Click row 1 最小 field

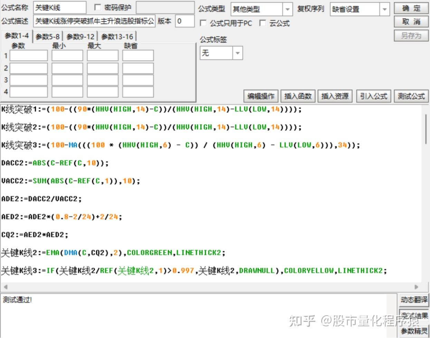click(x=67, y=56)
